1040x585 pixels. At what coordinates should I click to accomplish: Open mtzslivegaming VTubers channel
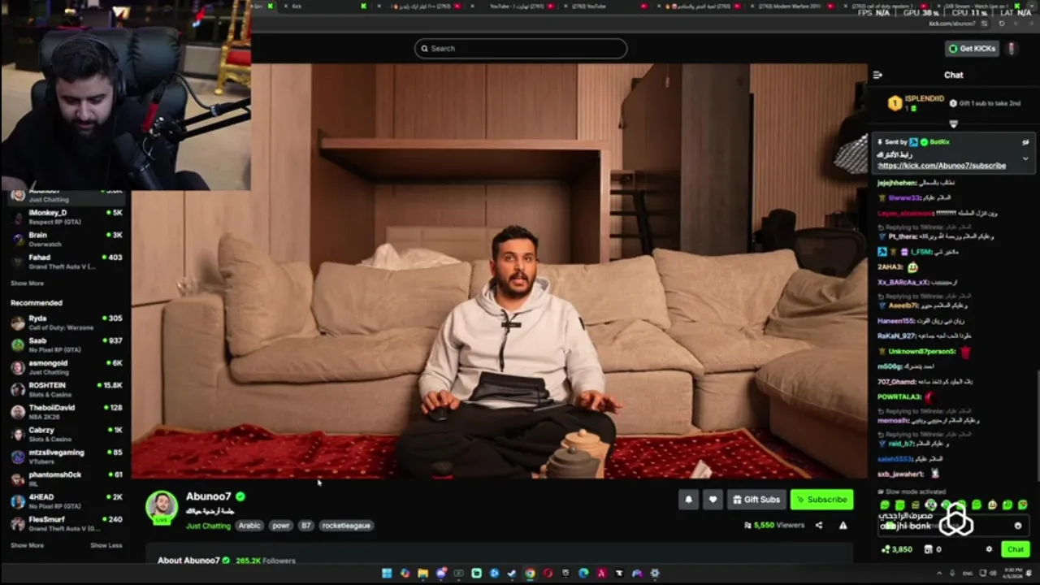click(65, 457)
